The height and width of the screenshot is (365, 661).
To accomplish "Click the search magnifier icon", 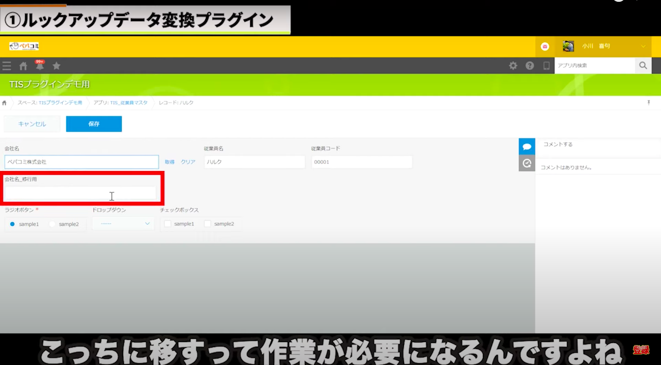I will coord(643,66).
